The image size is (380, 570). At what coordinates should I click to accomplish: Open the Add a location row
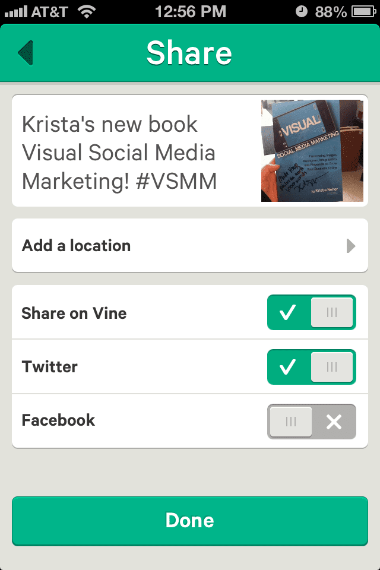click(190, 246)
